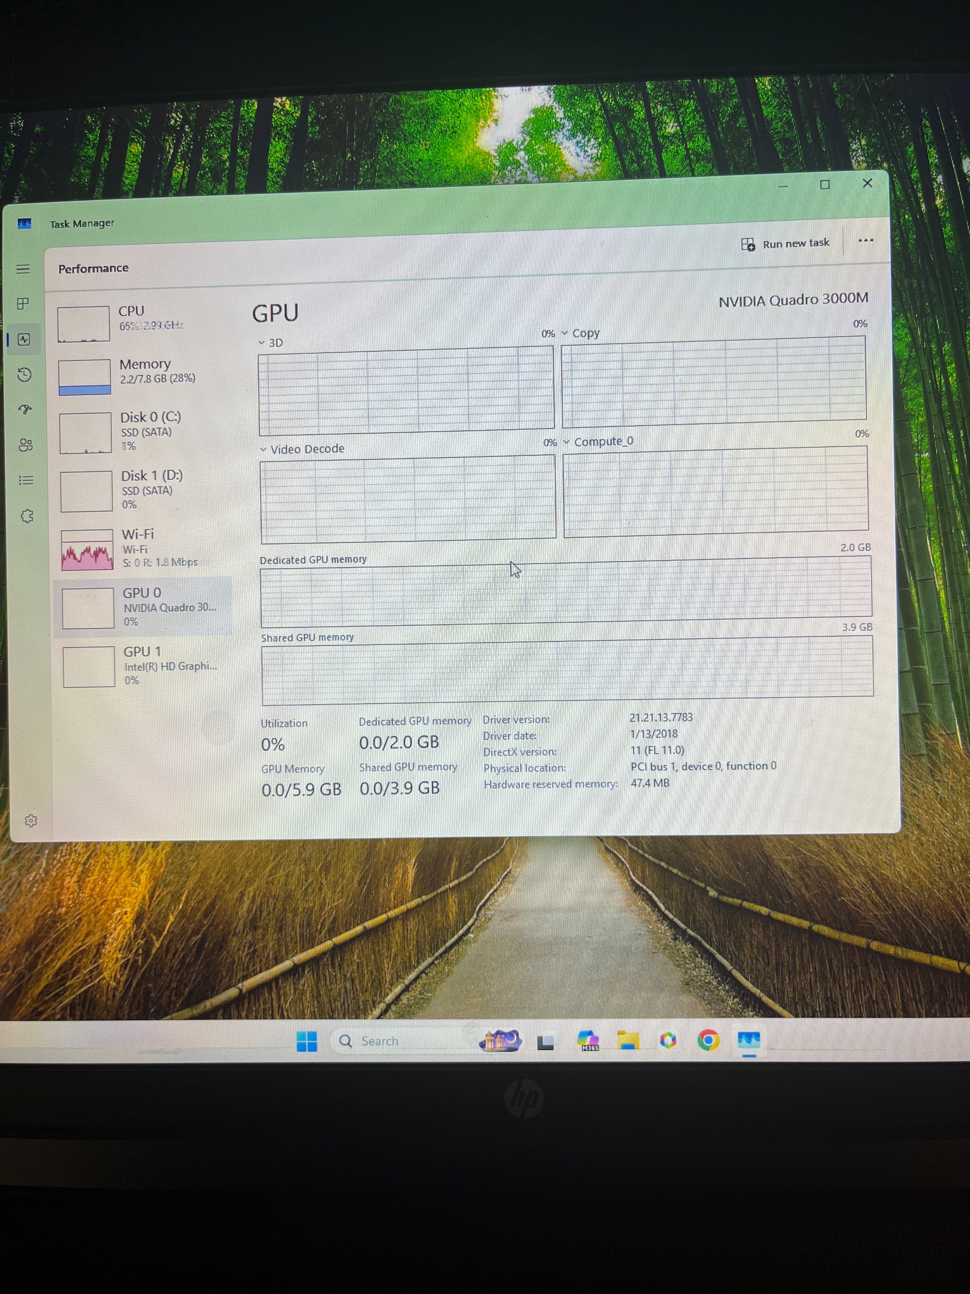Screen dimensions: 970x1294
Task: Open File Explorer from the taskbar
Action: [x=627, y=1041]
